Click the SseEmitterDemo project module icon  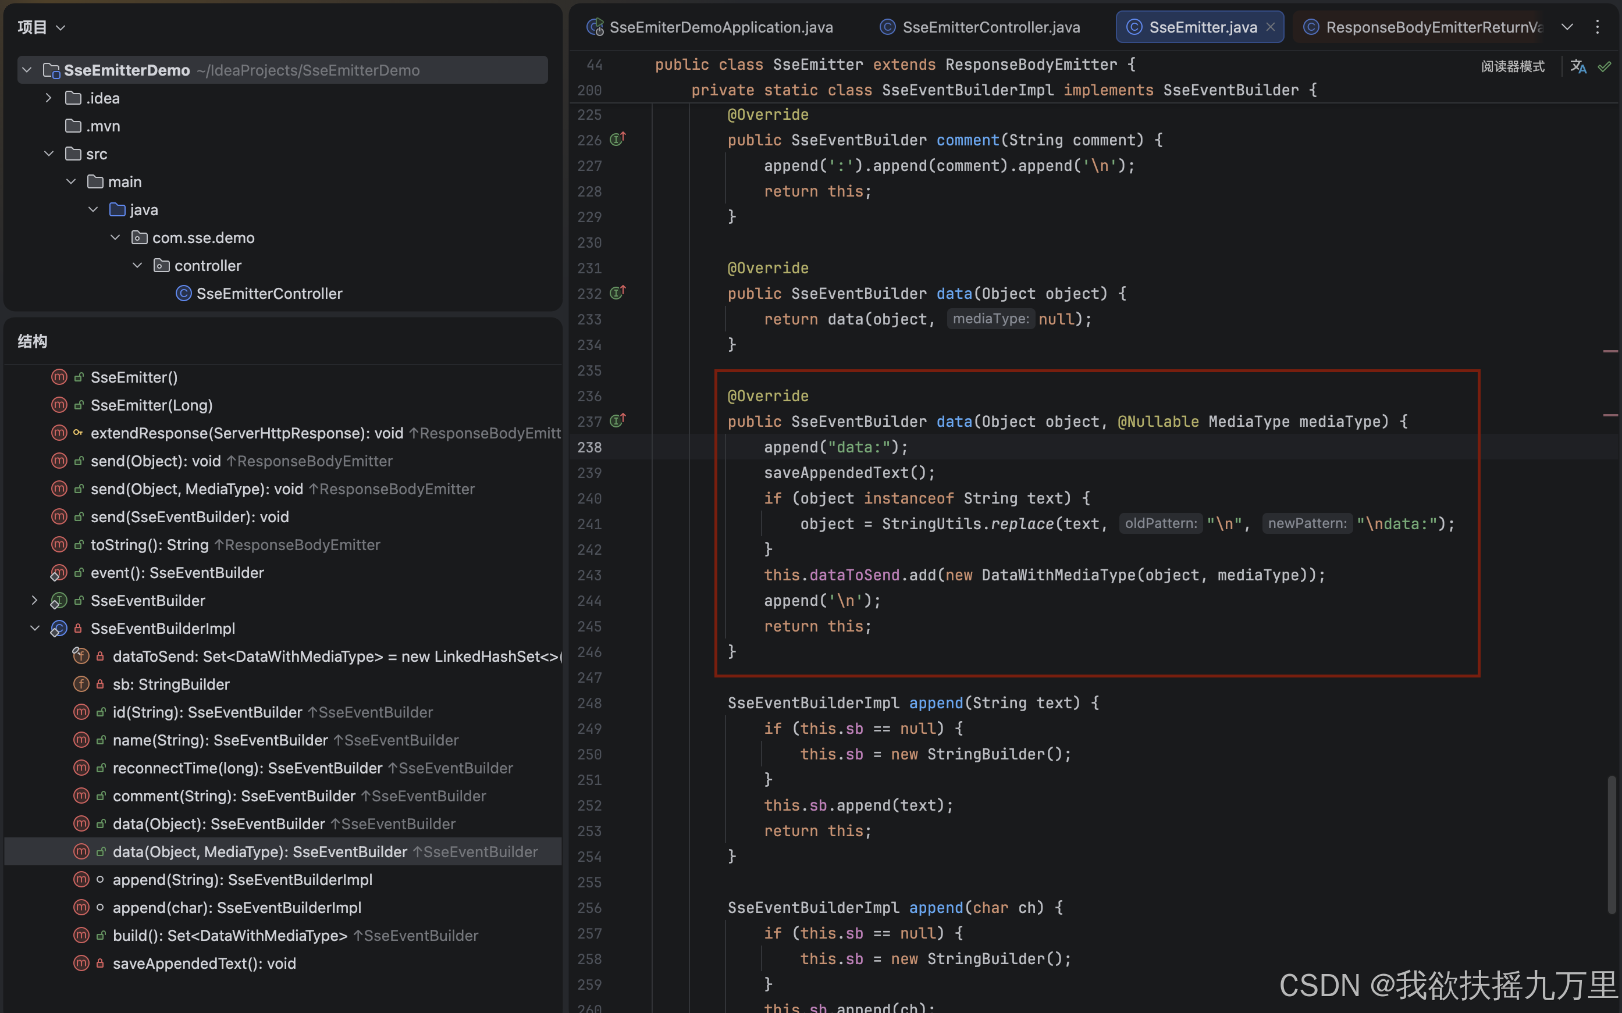pyautogui.click(x=51, y=70)
